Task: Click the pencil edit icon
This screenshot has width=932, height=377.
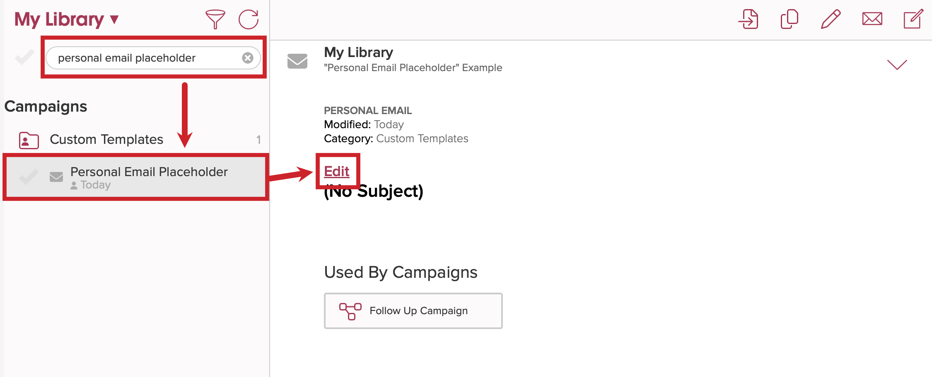Action: (831, 19)
